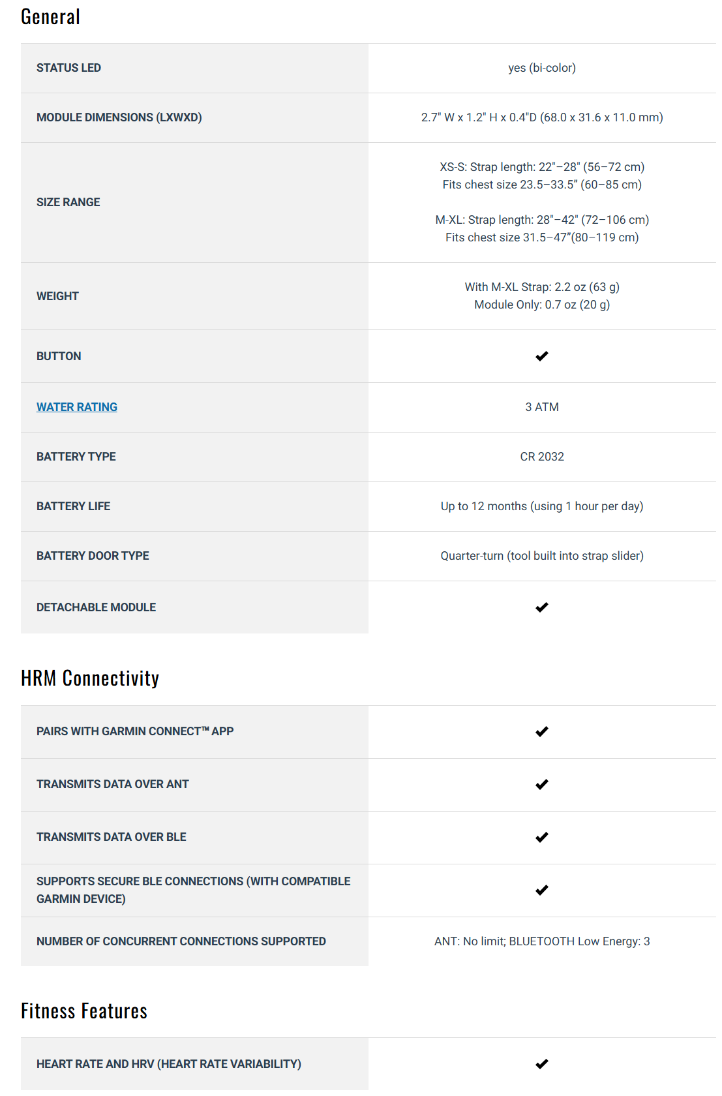722x1096 pixels.
Task: Click the Detachable Module checkmark icon
Action: point(541,607)
